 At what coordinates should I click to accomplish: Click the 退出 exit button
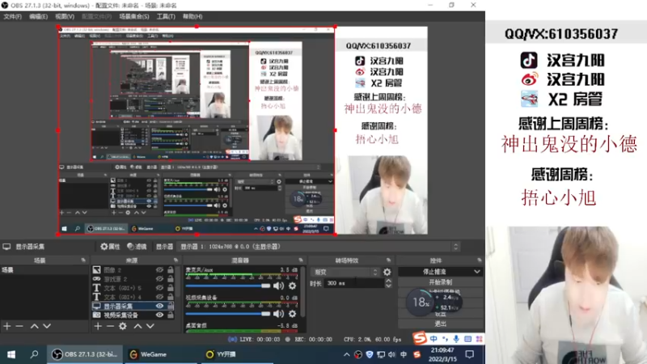440,324
